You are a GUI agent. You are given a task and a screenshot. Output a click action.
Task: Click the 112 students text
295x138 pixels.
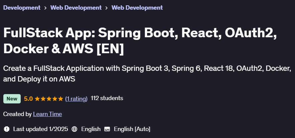pos(107,98)
